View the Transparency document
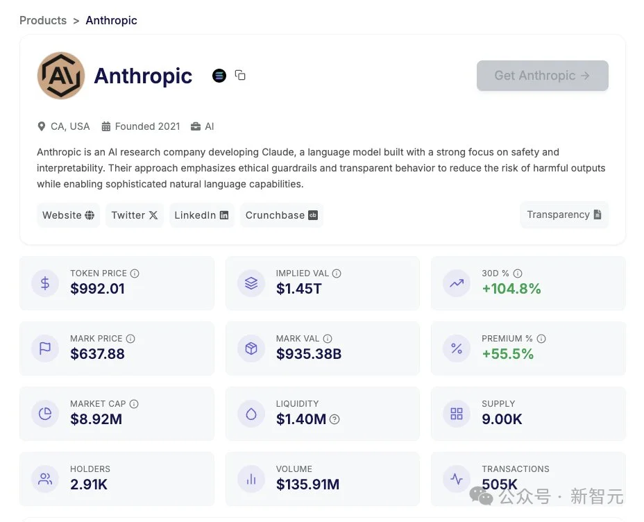 [564, 215]
